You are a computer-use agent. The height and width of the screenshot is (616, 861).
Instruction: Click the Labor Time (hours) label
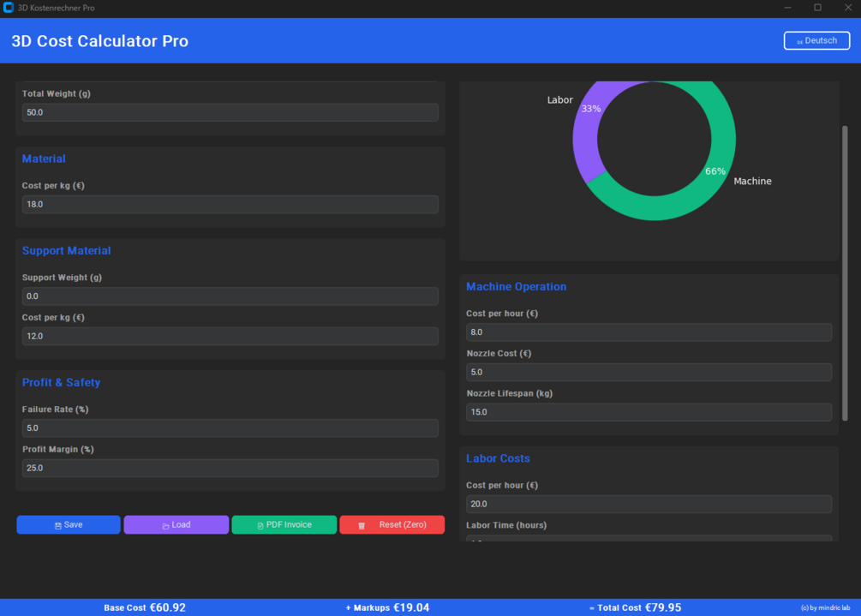(506, 525)
